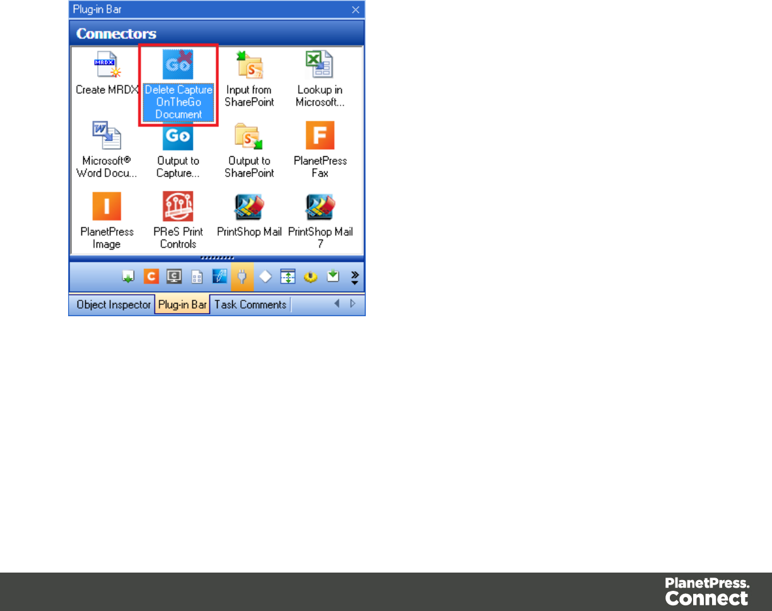Screen dimensions: 772x611
Task: Open the document grid category icon
Action: 197,277
